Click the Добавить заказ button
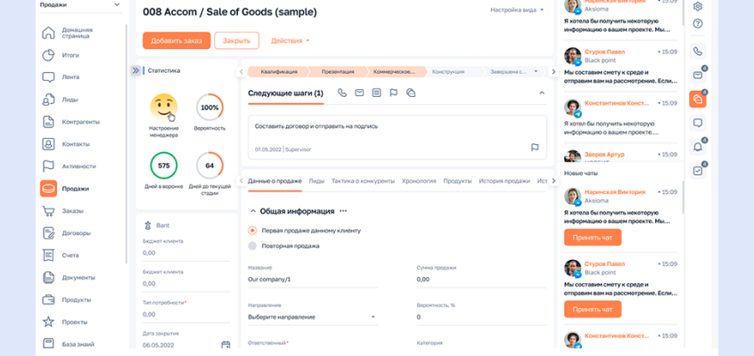 point(176,41)
